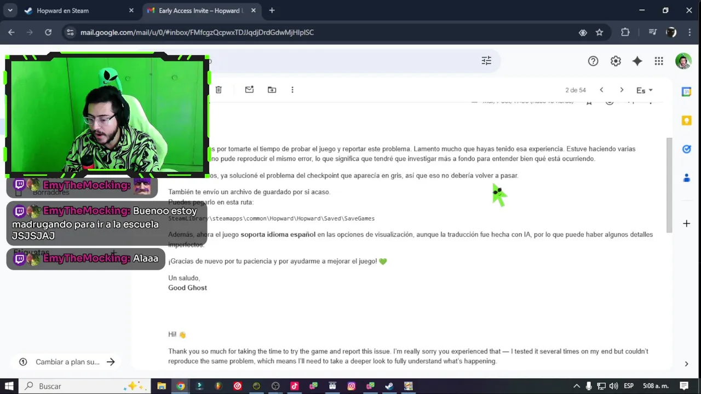Bookmark this page with the star
Image resolution: width=701 pixels, height=394 pixels.
tap(599, 32)
